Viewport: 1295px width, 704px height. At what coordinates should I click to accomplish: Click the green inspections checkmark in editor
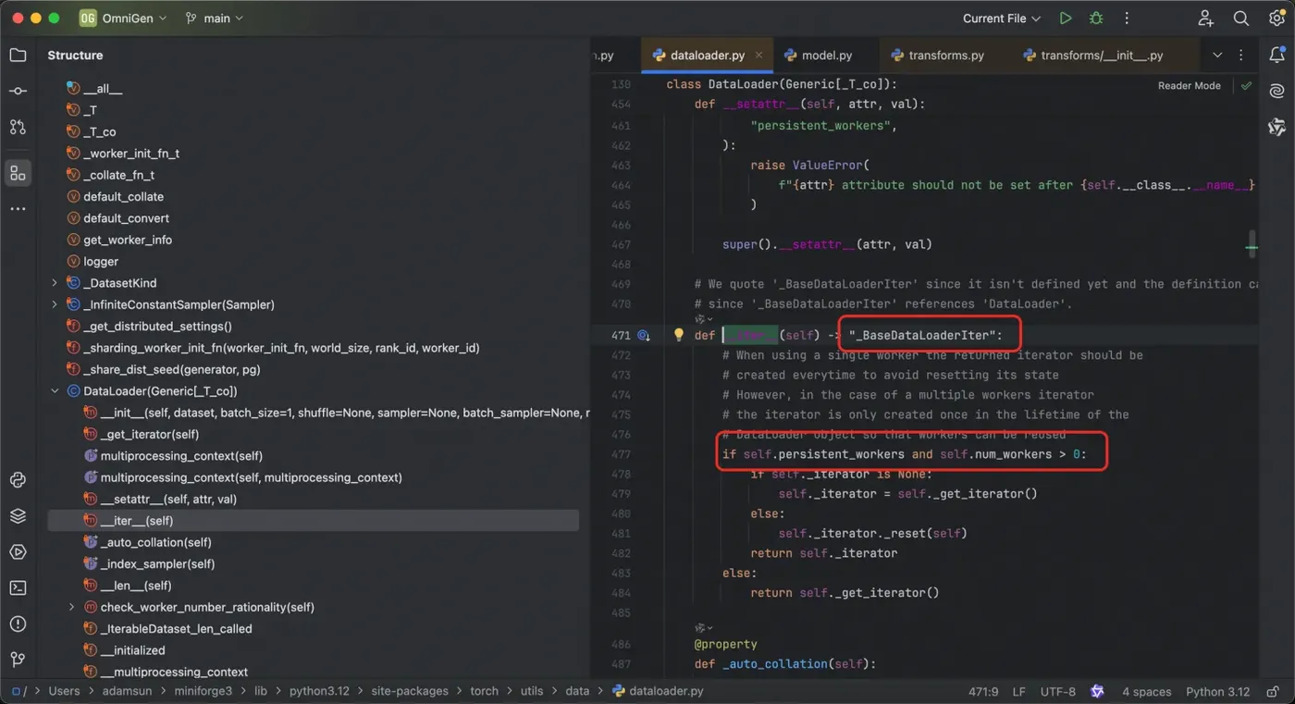1246,85
